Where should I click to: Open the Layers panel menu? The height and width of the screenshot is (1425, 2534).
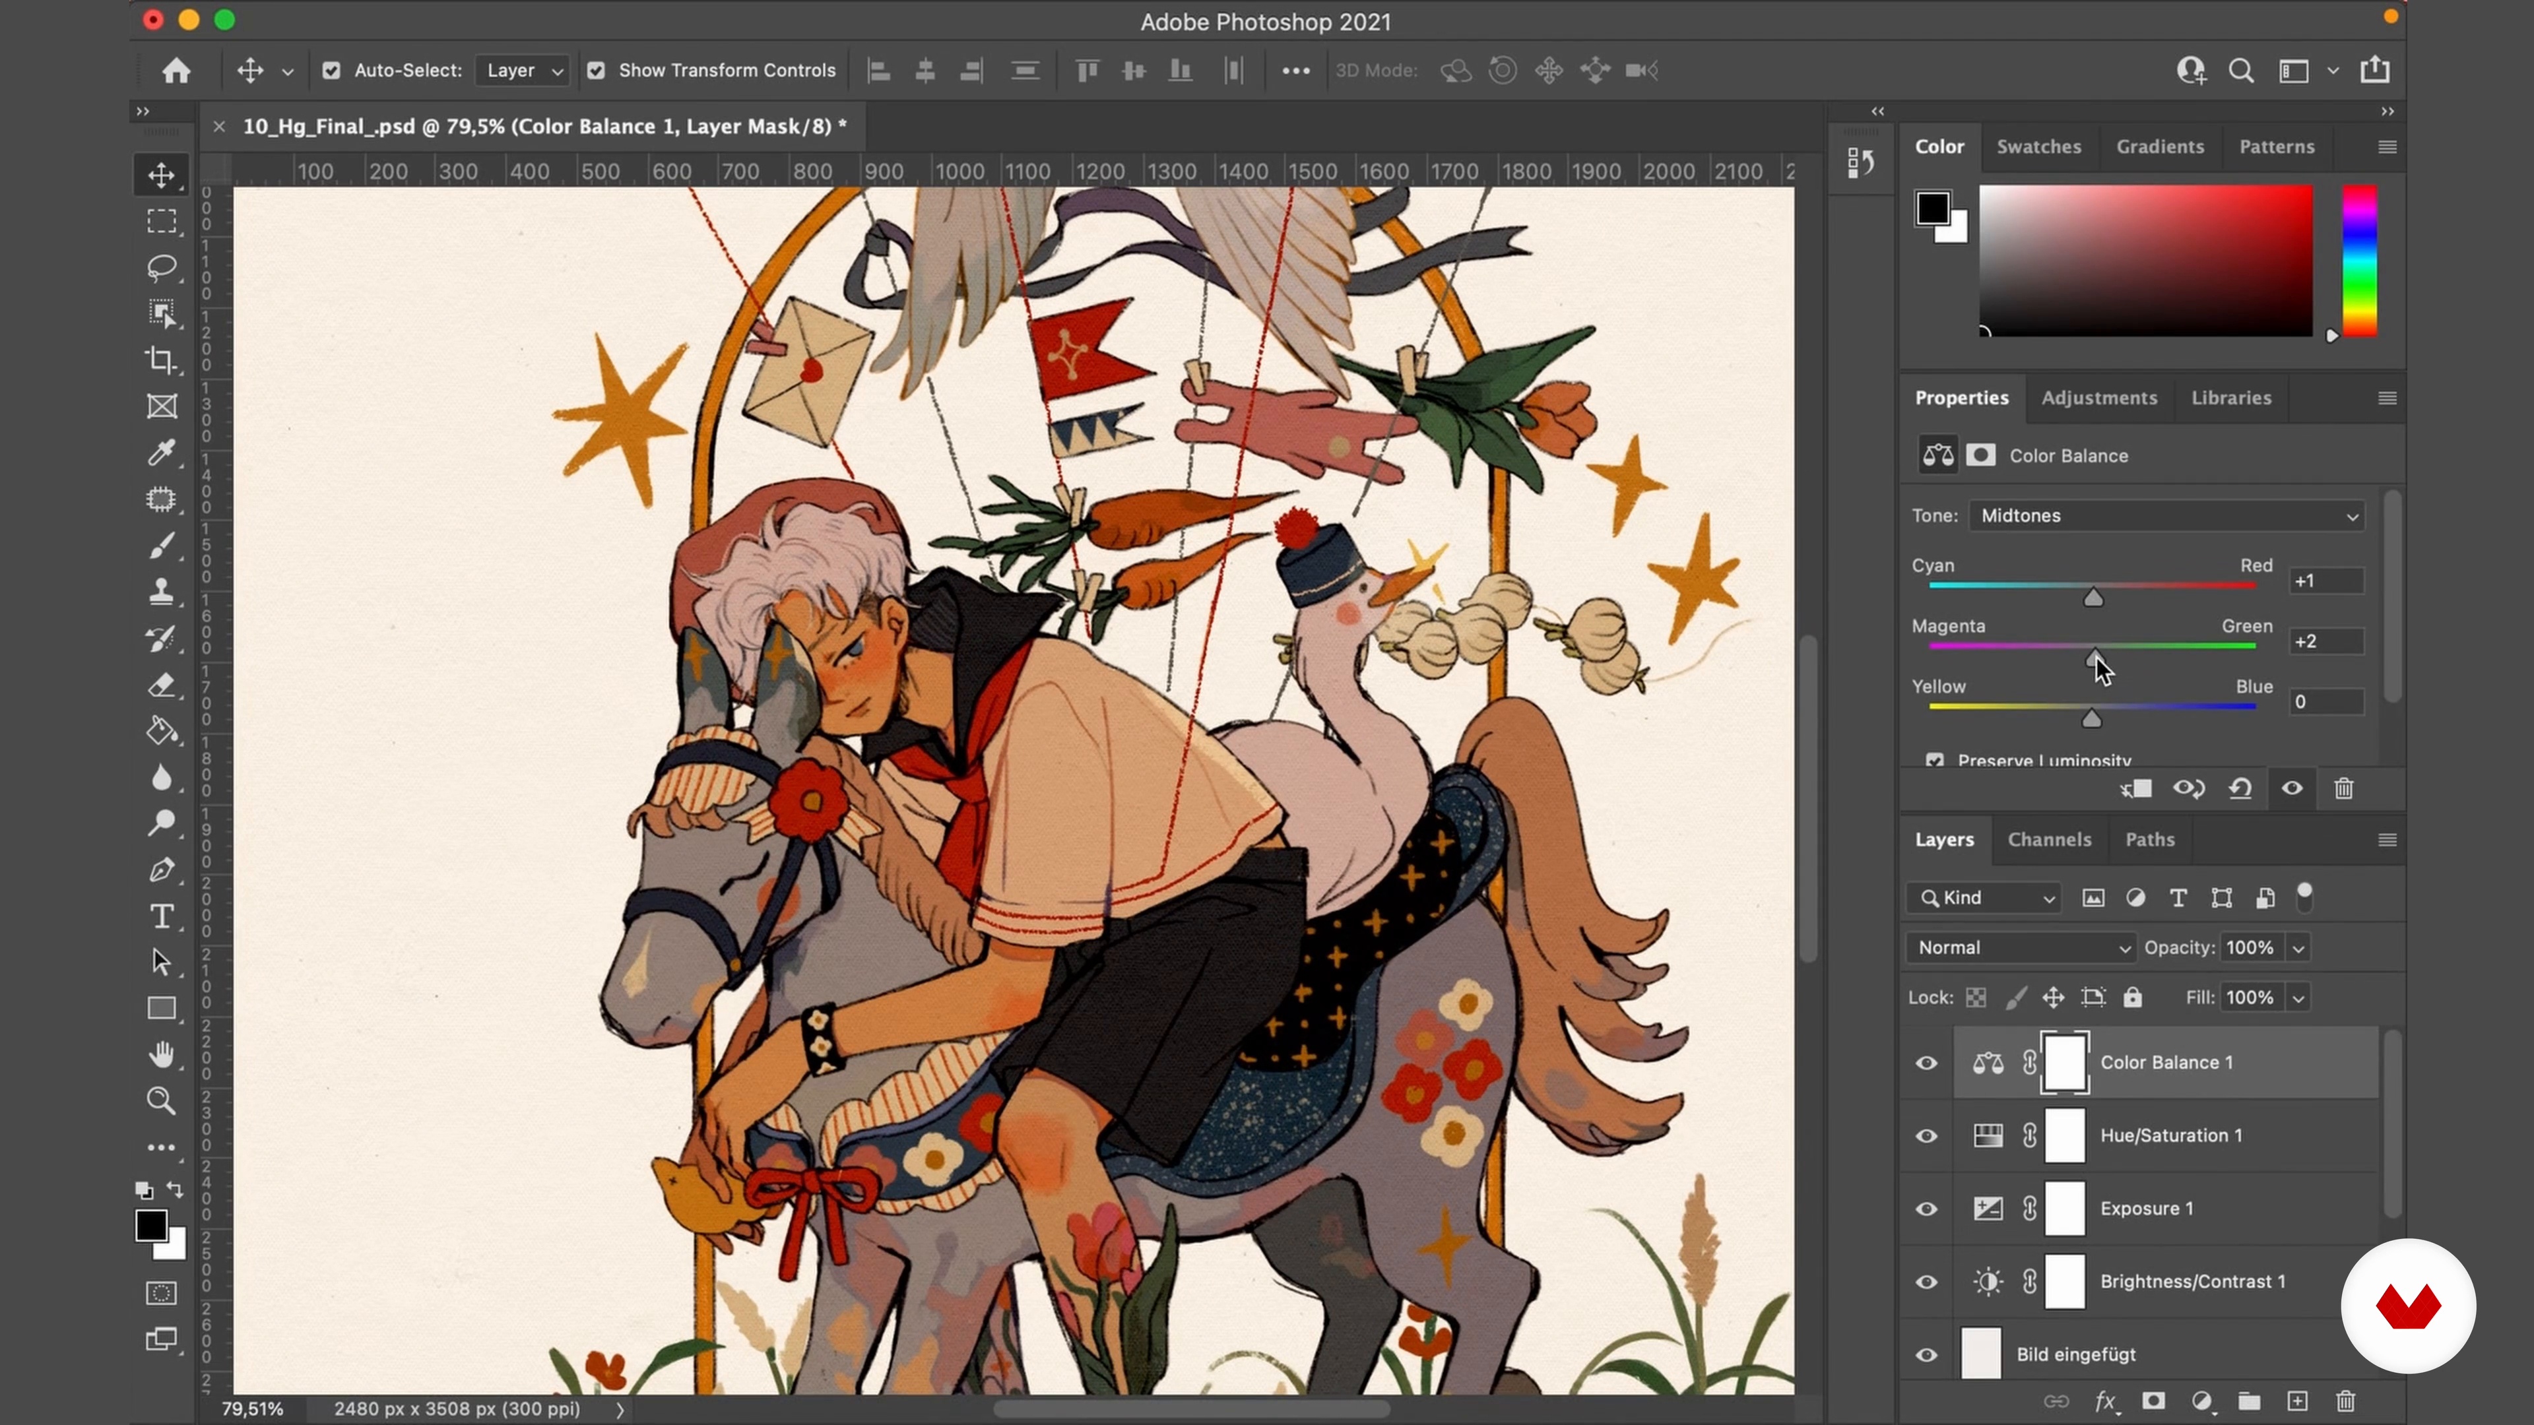click(2388, 840)
